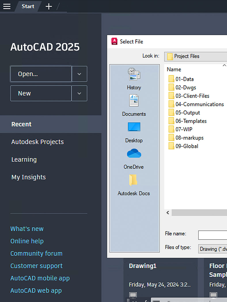Image resolution: width=227 pixels, height=302 pixels.
Task: Select the 08-markups folder
Action: point(186,138)
